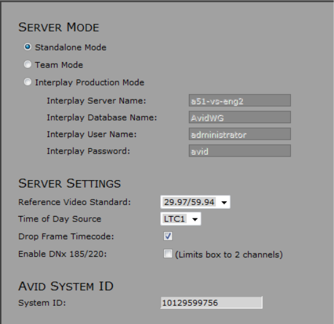
Task: Click the Interplay Password field
Action: point(240,151)
